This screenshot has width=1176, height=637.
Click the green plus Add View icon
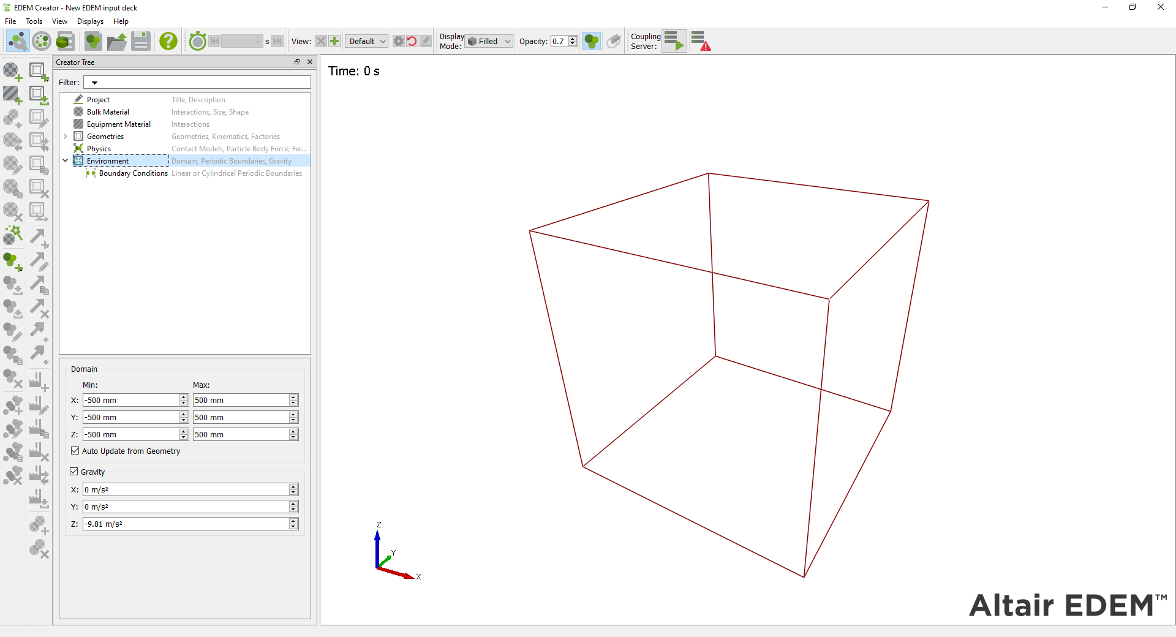coord(334,41)
